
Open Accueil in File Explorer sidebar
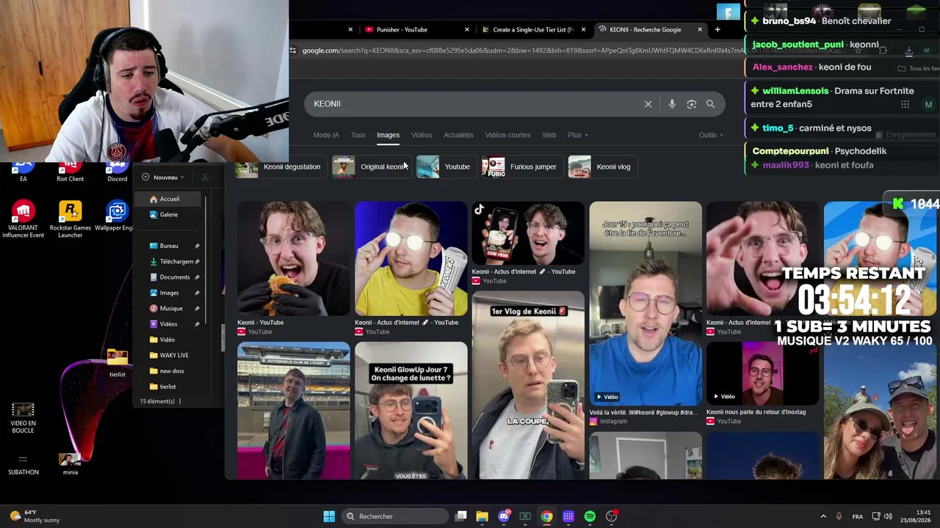click(x=169, y=199)
